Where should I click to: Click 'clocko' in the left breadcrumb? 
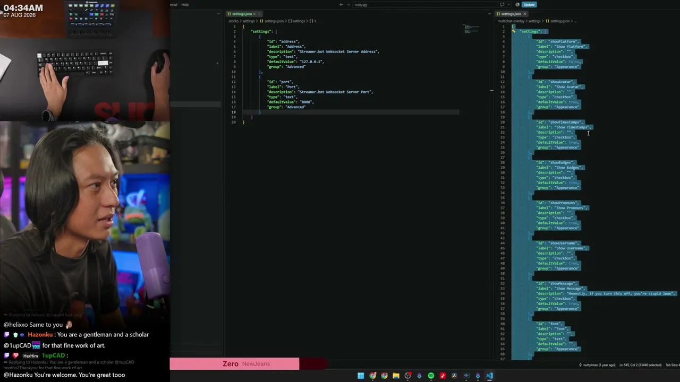tap(233, 21)
